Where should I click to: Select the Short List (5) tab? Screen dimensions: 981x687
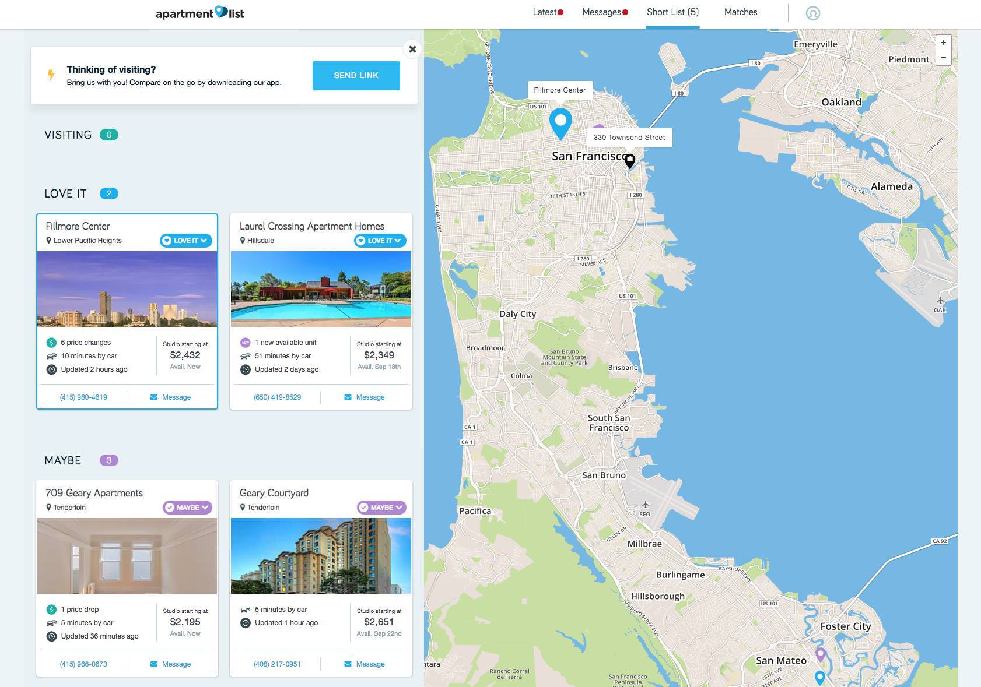point(672,12)
